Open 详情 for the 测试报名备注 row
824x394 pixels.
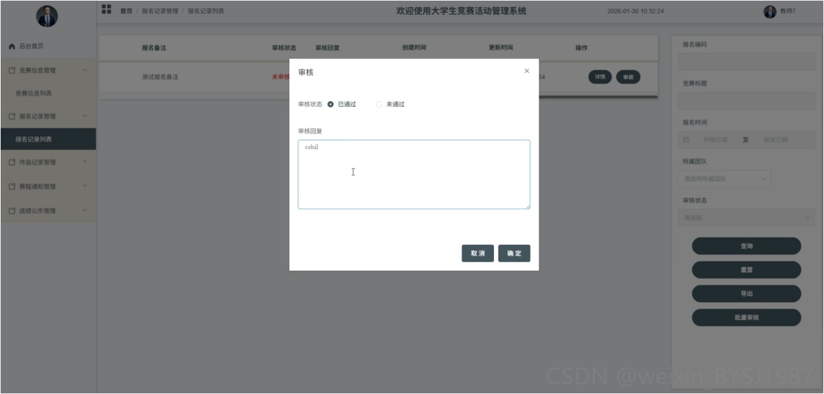(x=600, y=77)
